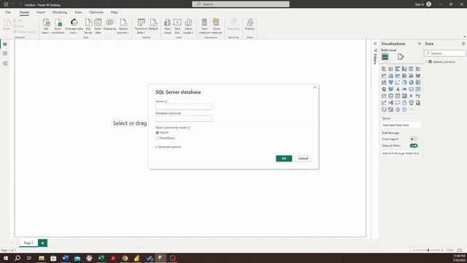Click OK in SQL Server dialog

tap(284, 159)
